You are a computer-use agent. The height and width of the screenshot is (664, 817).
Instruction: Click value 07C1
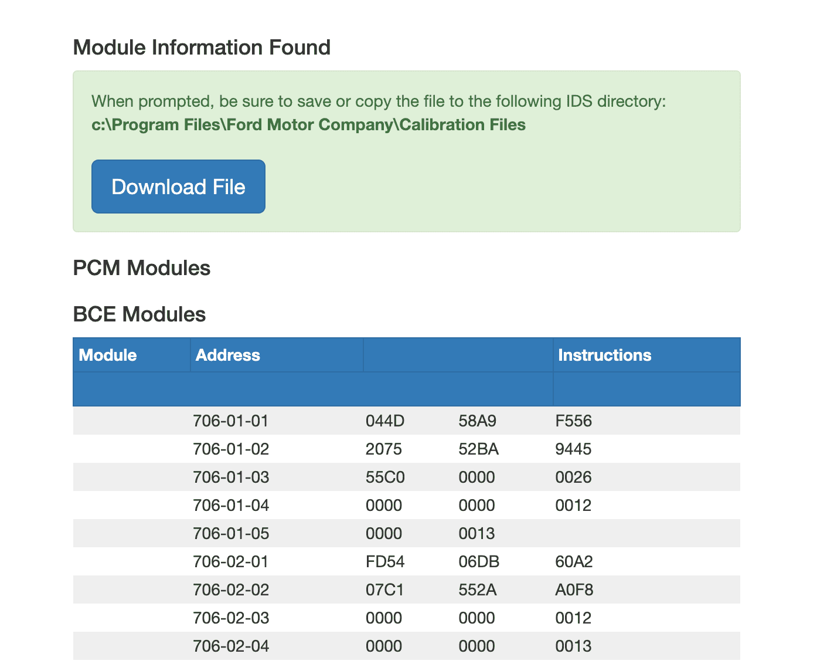384,590
